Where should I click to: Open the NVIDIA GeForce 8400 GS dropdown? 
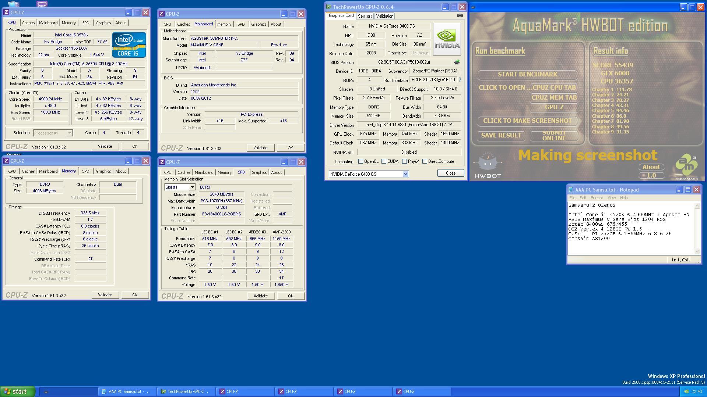405,174
